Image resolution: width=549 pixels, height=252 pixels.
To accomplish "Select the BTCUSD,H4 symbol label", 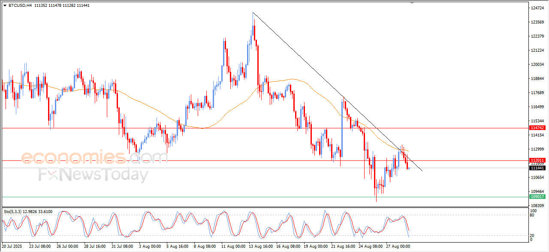I will coord(20,5).
